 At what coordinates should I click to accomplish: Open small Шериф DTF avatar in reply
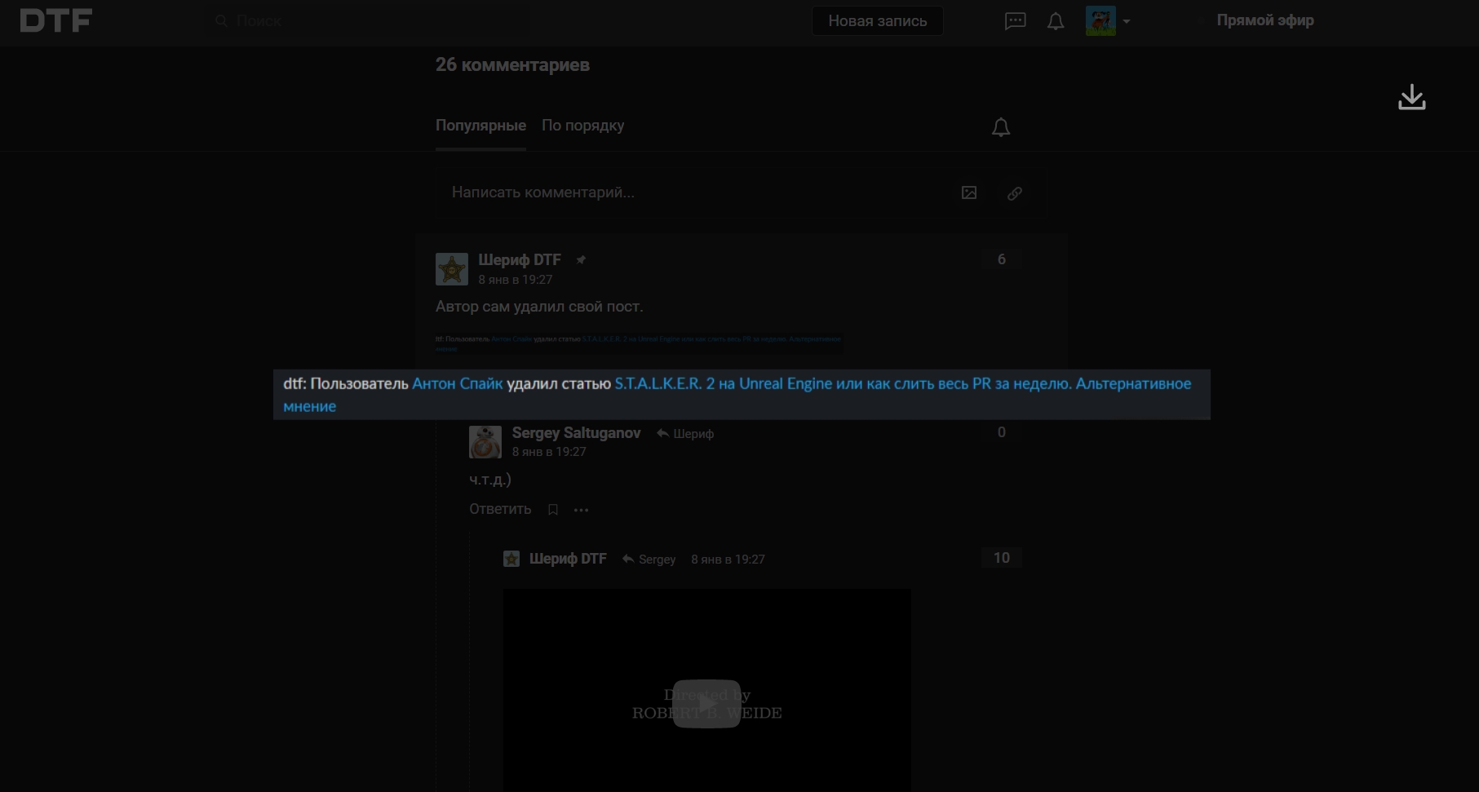511,559
